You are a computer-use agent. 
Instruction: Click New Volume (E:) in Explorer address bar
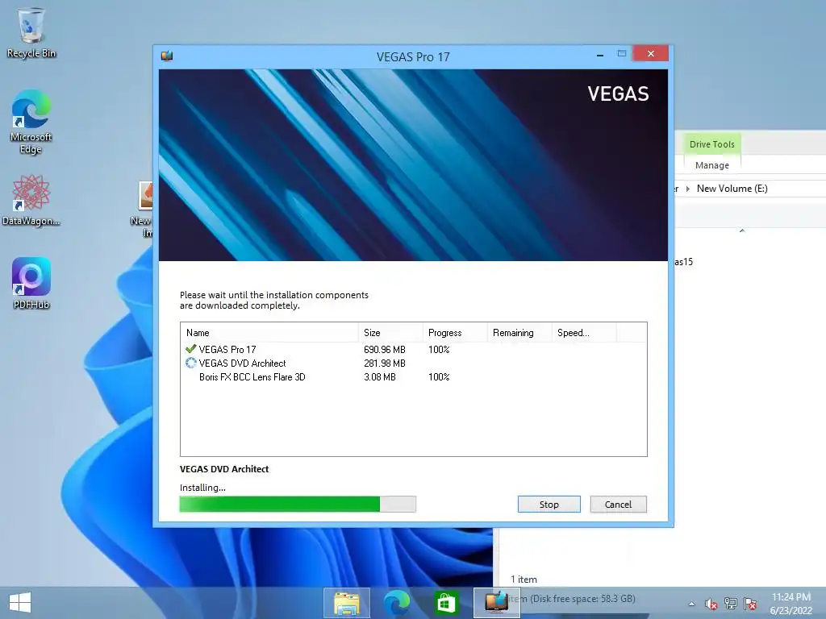(x=732, y=189)
